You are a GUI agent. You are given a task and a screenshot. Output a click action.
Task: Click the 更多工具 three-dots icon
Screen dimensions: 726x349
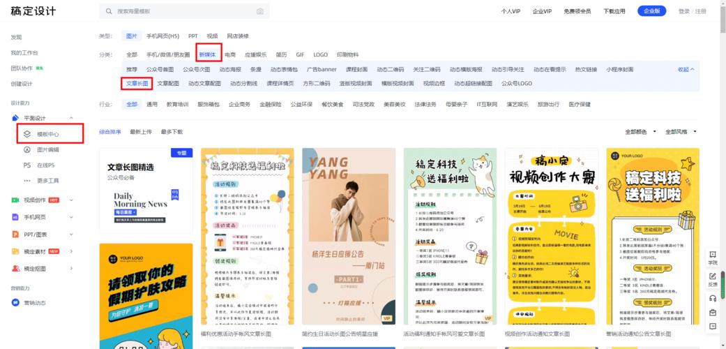(27, 180)
